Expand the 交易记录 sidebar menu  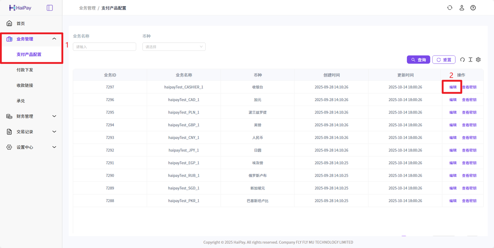(x=54, y=132)
